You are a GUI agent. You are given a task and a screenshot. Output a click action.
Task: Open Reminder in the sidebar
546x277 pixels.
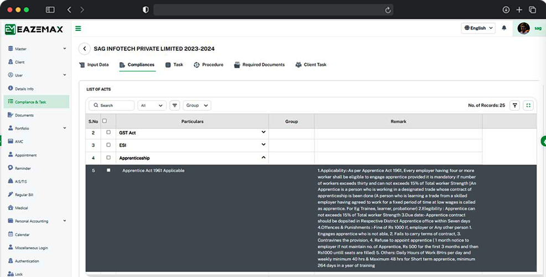pyautogui.click(x=19, y=168)
